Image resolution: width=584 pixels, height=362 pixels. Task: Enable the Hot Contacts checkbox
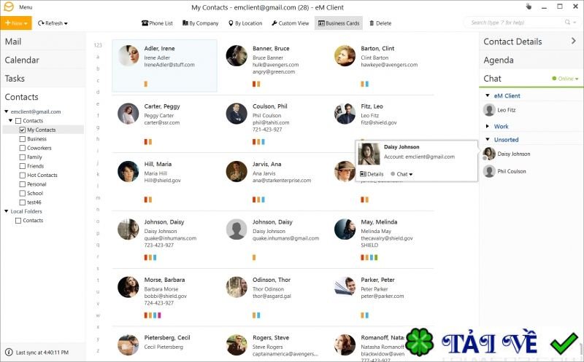click(x=23, y=175)
